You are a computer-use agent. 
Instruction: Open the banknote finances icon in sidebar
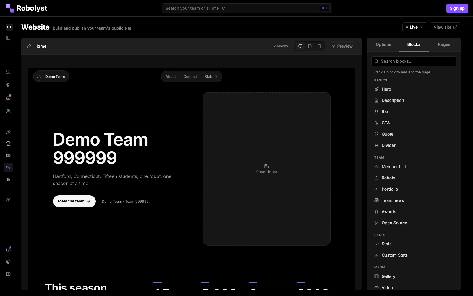pyautogui.click(x=8, y=155)
